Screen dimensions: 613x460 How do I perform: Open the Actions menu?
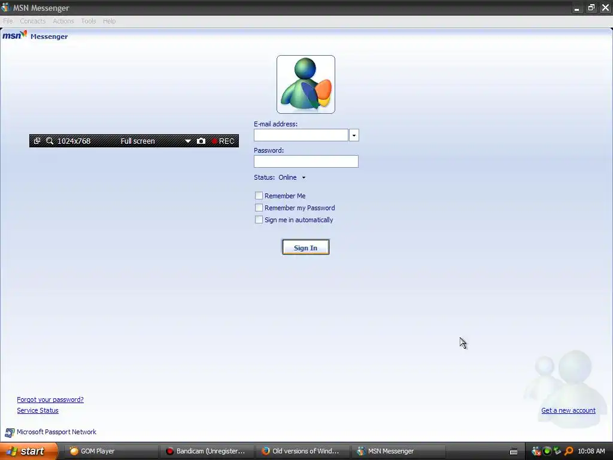coord(63,21)
